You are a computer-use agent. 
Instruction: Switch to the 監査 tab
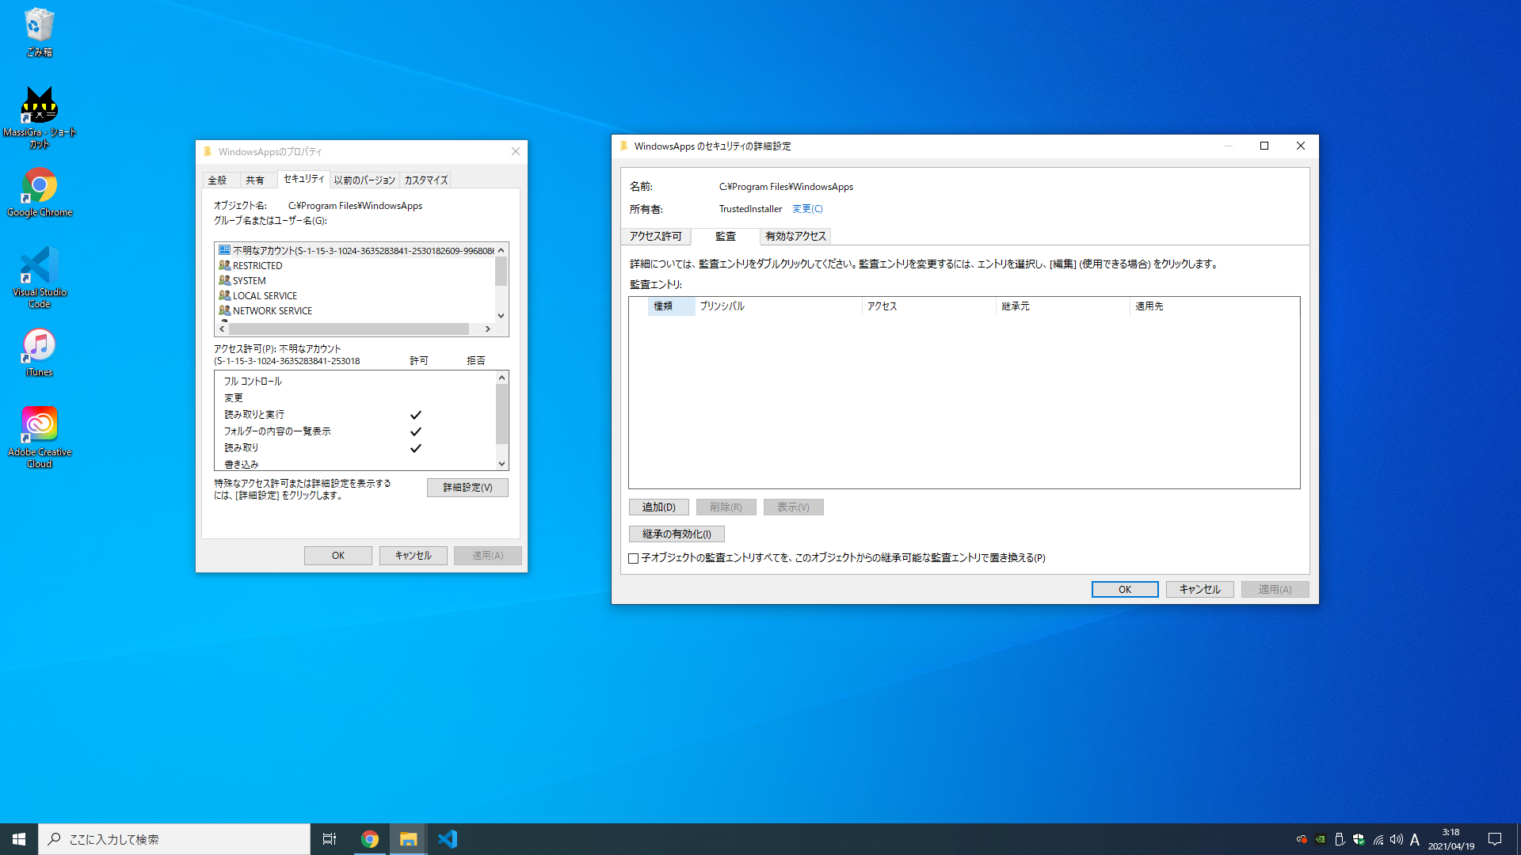(x=726, y=236)
